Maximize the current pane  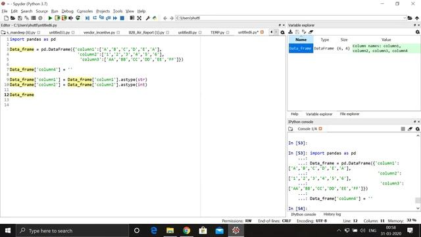tap(132, 18)
